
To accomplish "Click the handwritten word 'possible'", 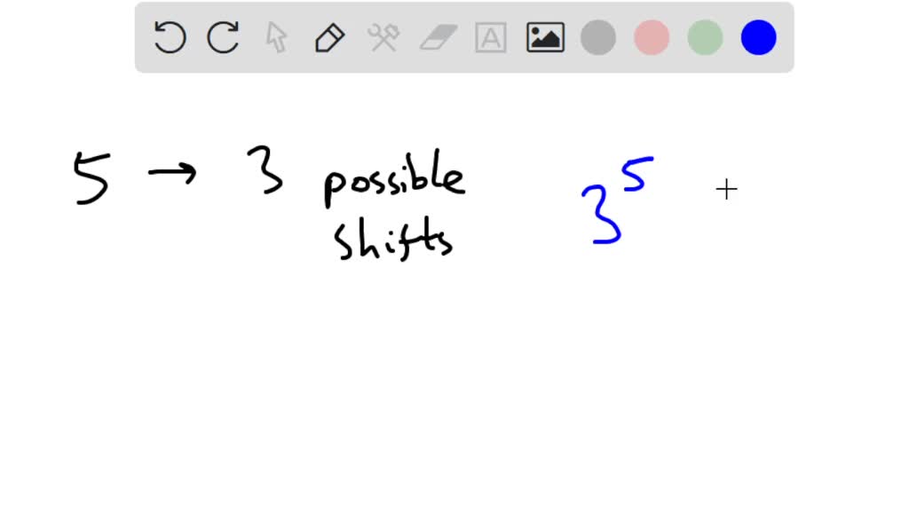I will point(394,179).
